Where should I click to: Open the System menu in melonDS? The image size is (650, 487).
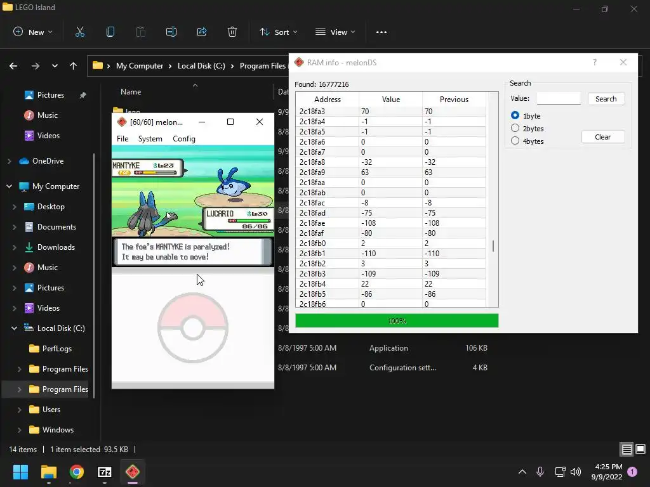(150, 139)
